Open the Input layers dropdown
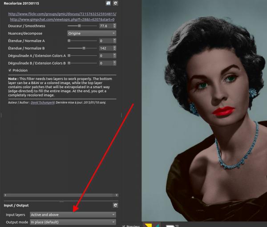 pyautogui.click(x=73, y=215)
